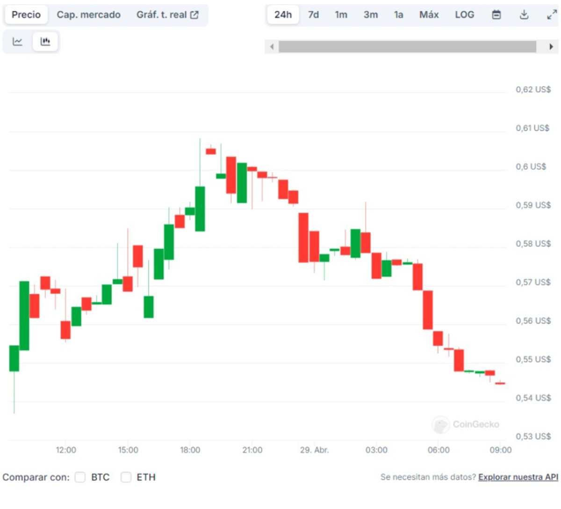561x509 pixels.
Task: Switch to line chart view
Action: coord(17,41)
